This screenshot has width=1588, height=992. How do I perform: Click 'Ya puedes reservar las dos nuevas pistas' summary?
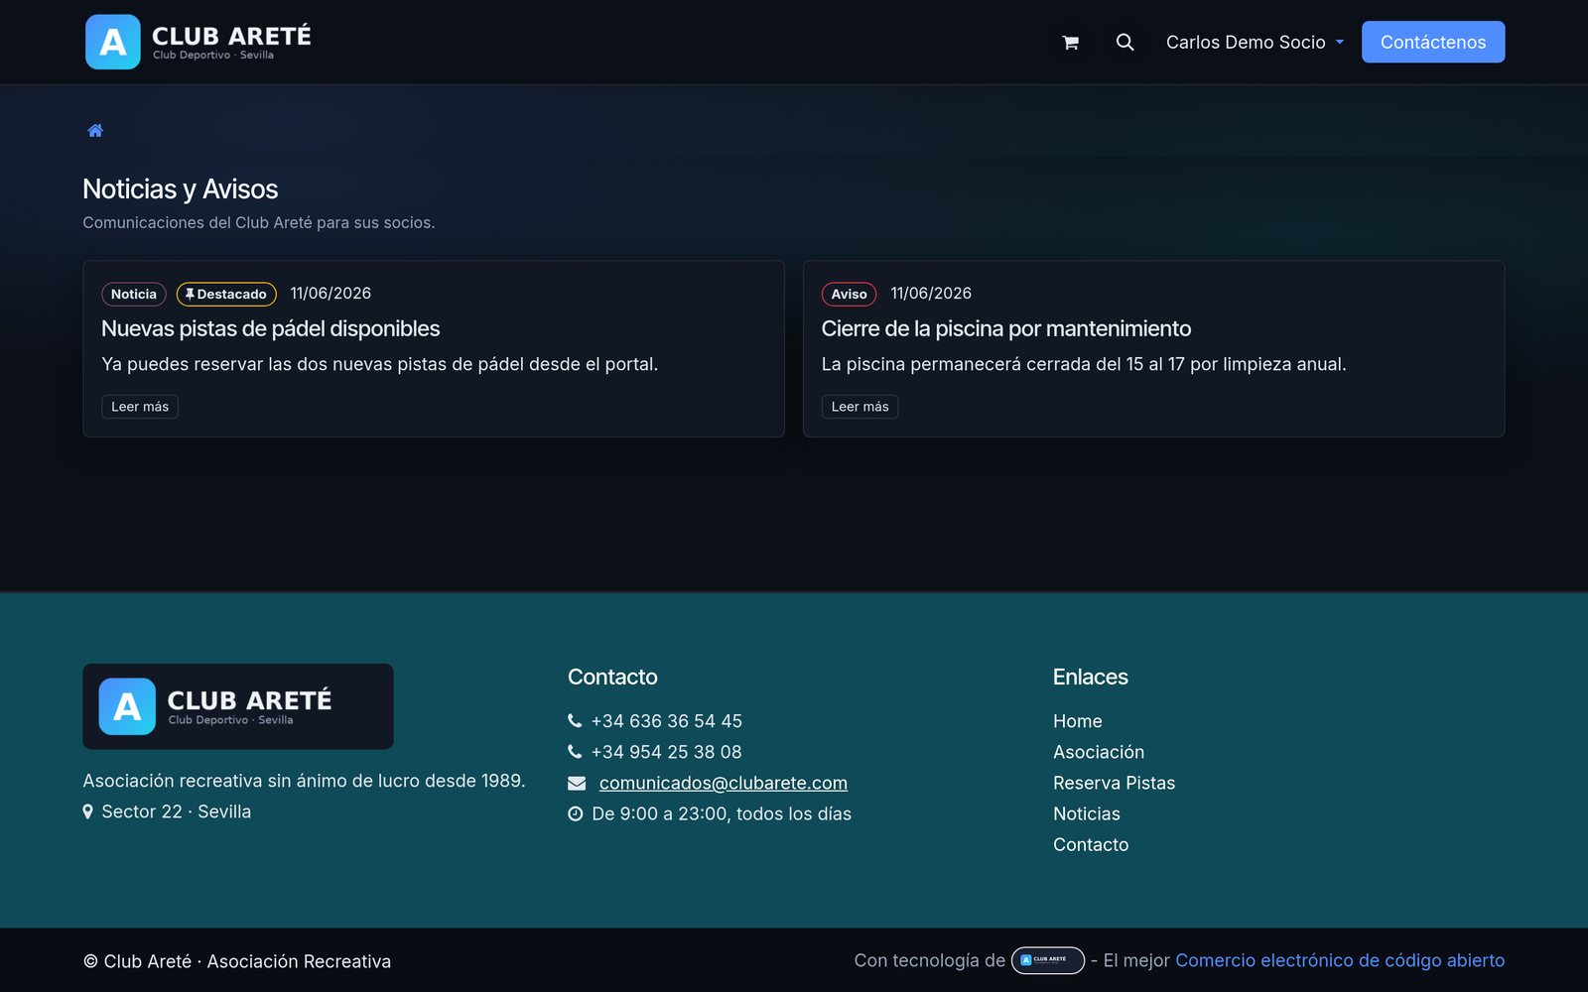(380, 364)
